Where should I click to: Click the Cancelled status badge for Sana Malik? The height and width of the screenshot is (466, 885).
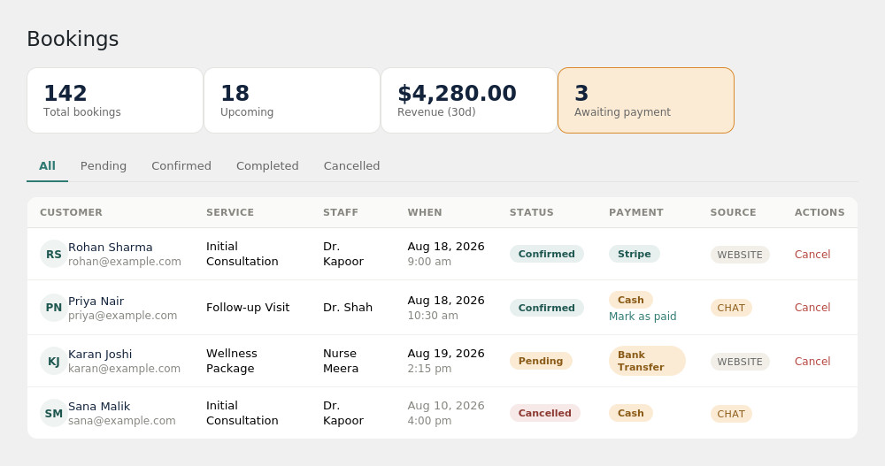[544, 413]
